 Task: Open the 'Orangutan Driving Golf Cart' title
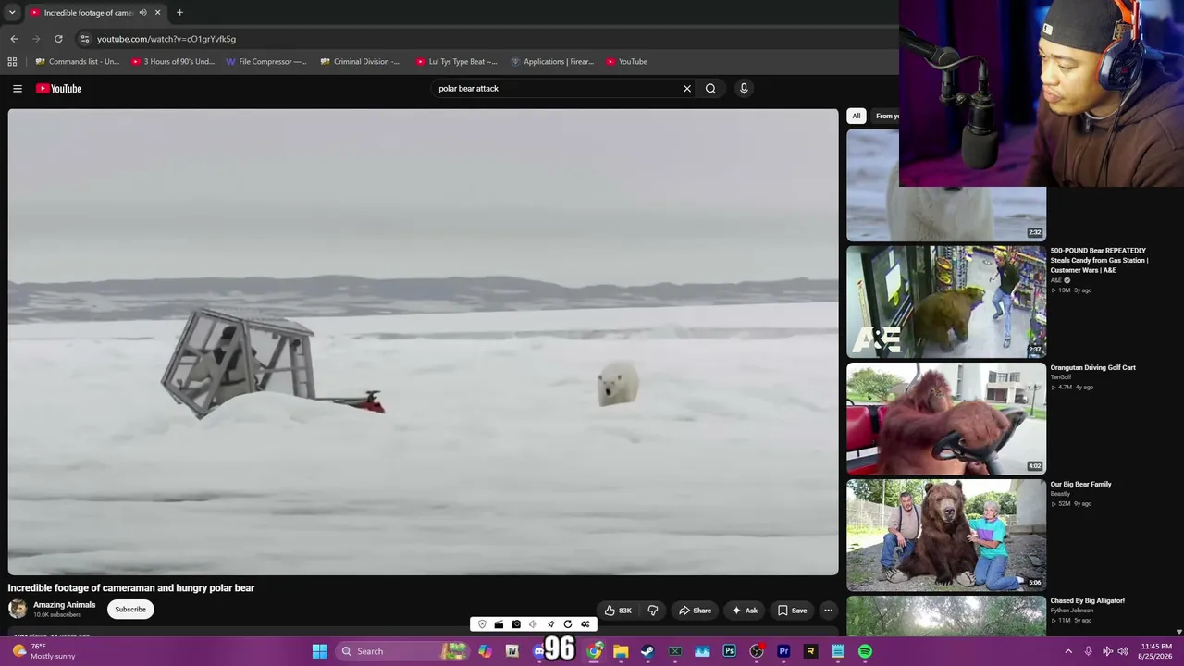click(1093, 368)
